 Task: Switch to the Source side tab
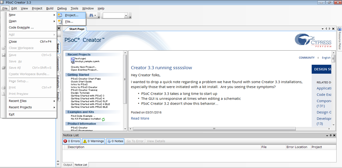tap(58, 48)
